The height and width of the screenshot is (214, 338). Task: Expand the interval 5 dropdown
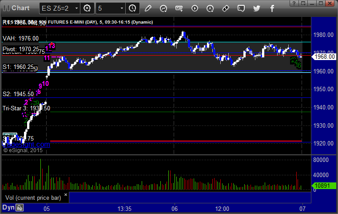[x=121, y=8]
